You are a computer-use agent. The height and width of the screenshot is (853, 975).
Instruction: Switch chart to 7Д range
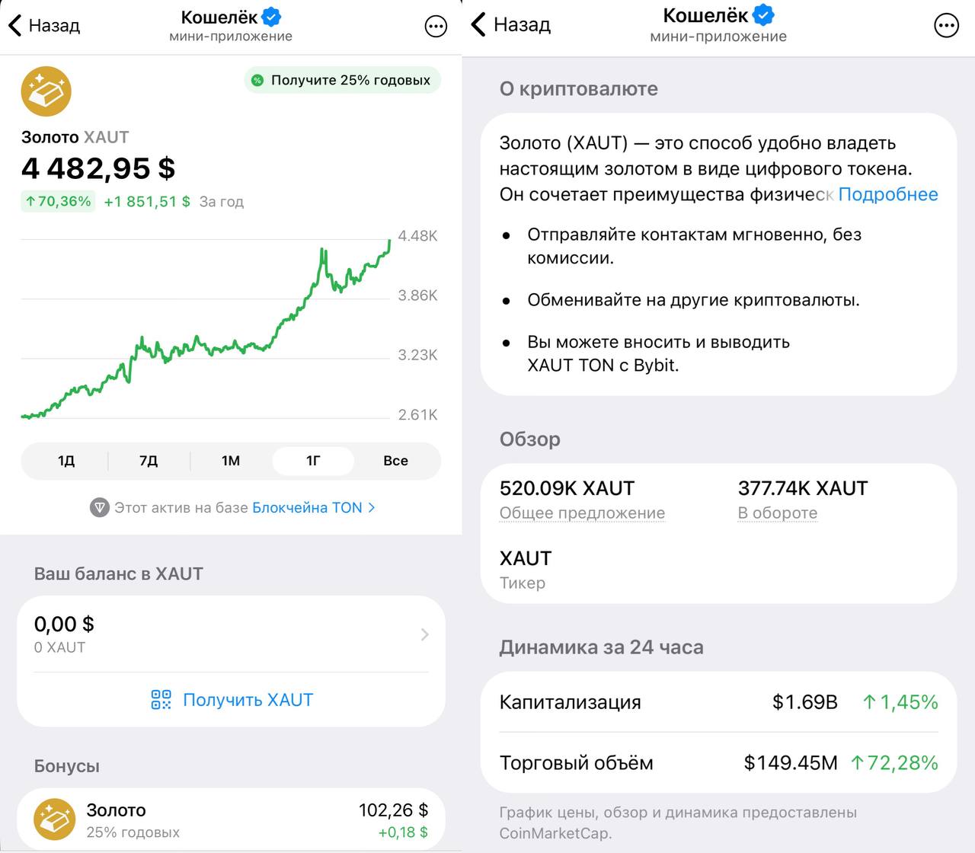click(149, 461)
